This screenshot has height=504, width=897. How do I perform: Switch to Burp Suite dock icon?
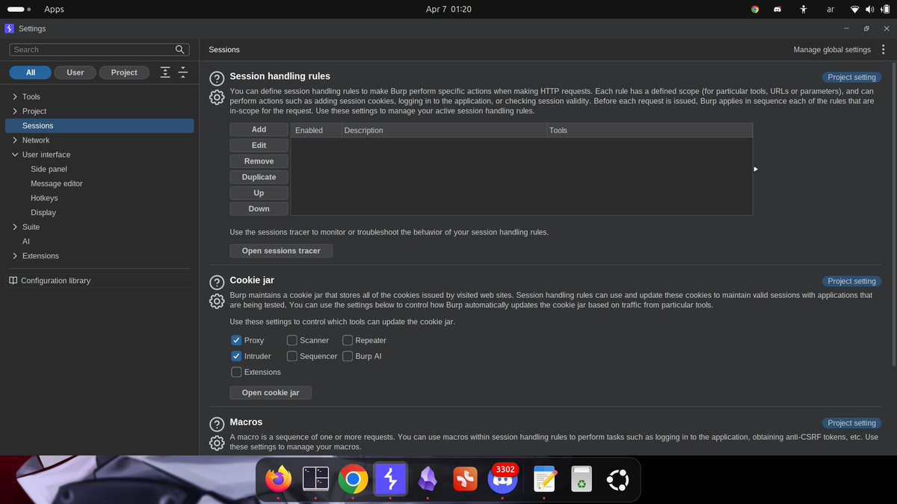coord(390,479)
